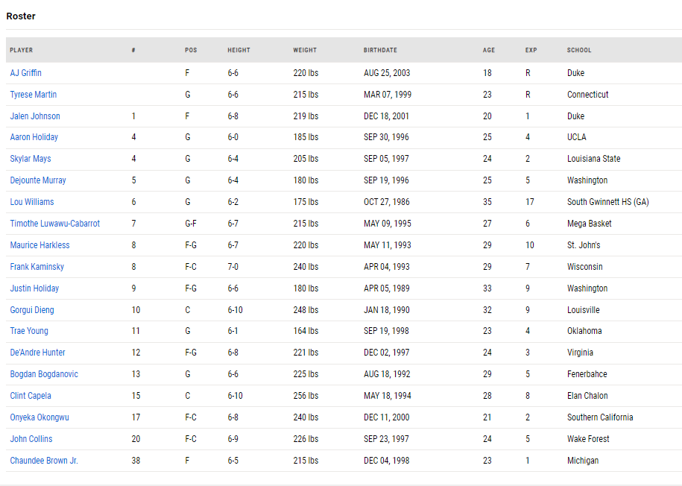Screen dimensions: 682x486
Task: Select Clint Capela from the roster
Action: (31, 396)
